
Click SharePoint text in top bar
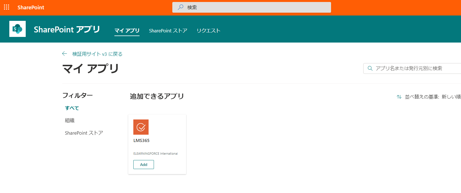(31, 7)
